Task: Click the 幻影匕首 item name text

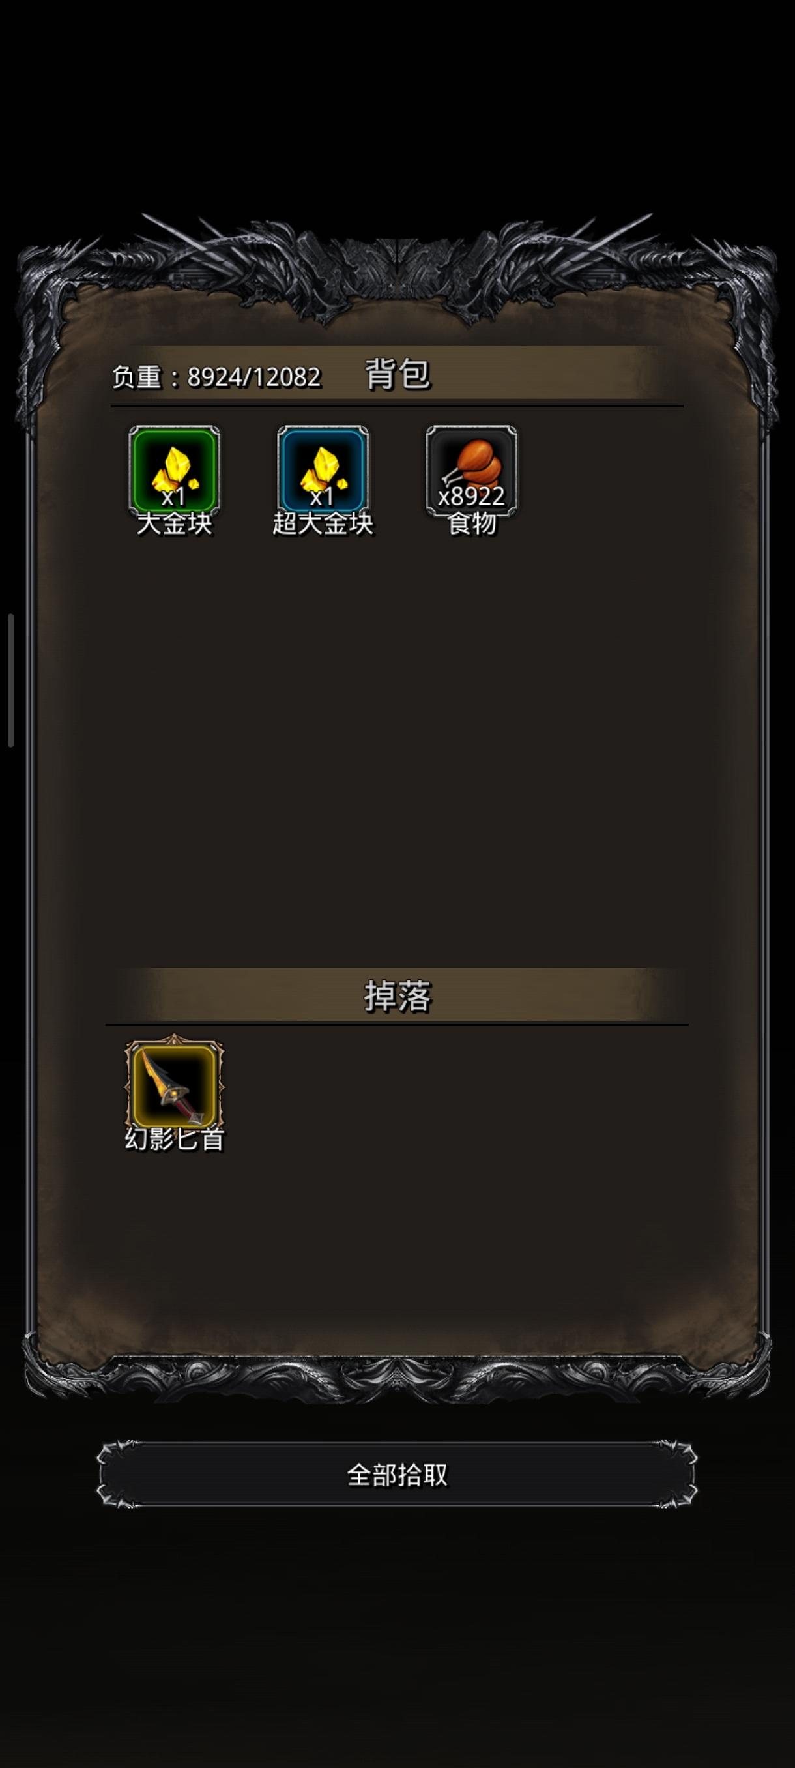Action: [174, 1140]
